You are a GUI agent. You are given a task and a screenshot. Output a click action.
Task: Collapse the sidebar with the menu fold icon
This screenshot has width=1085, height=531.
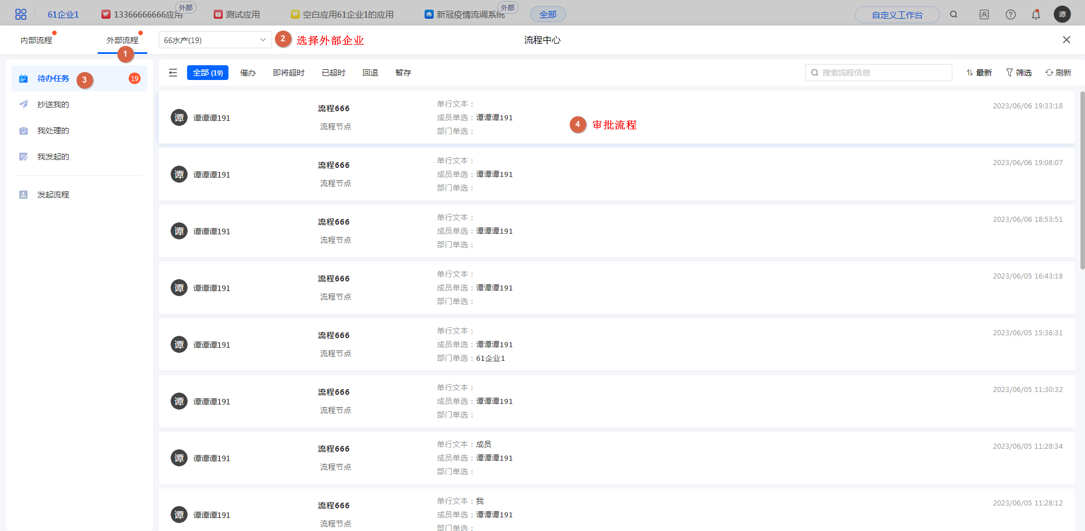(173, 73)
